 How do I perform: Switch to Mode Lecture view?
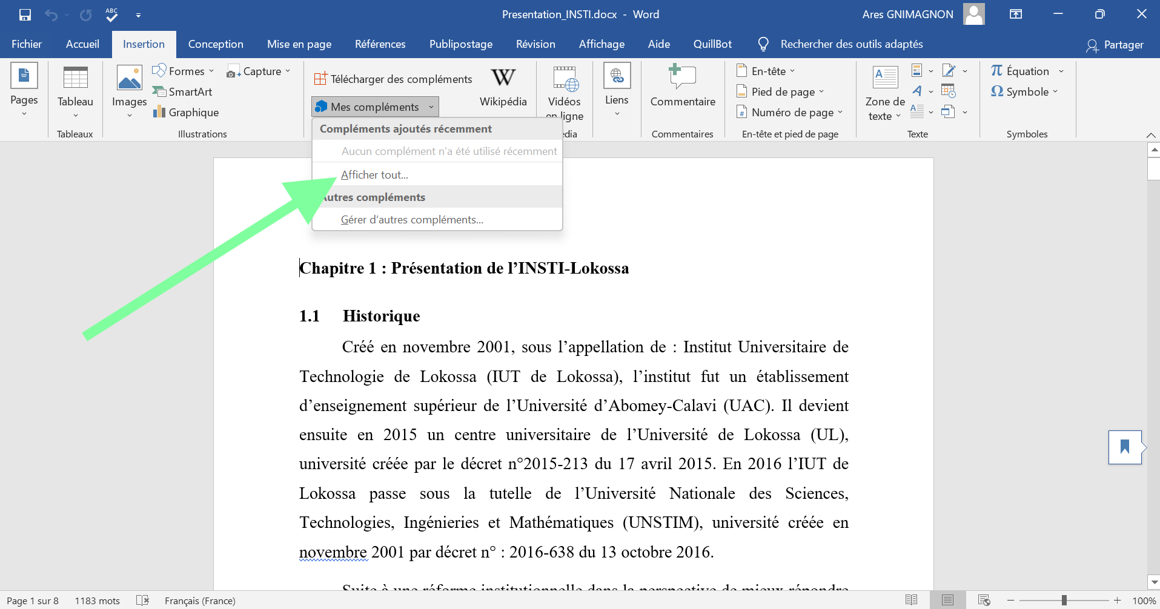click(x=911, y=600)
